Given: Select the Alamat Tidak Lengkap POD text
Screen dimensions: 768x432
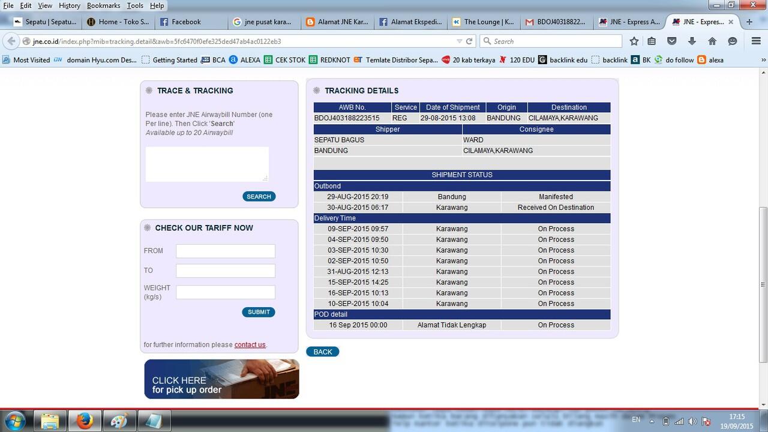Looking at the screenshot, I should click(x=452, y=325).
